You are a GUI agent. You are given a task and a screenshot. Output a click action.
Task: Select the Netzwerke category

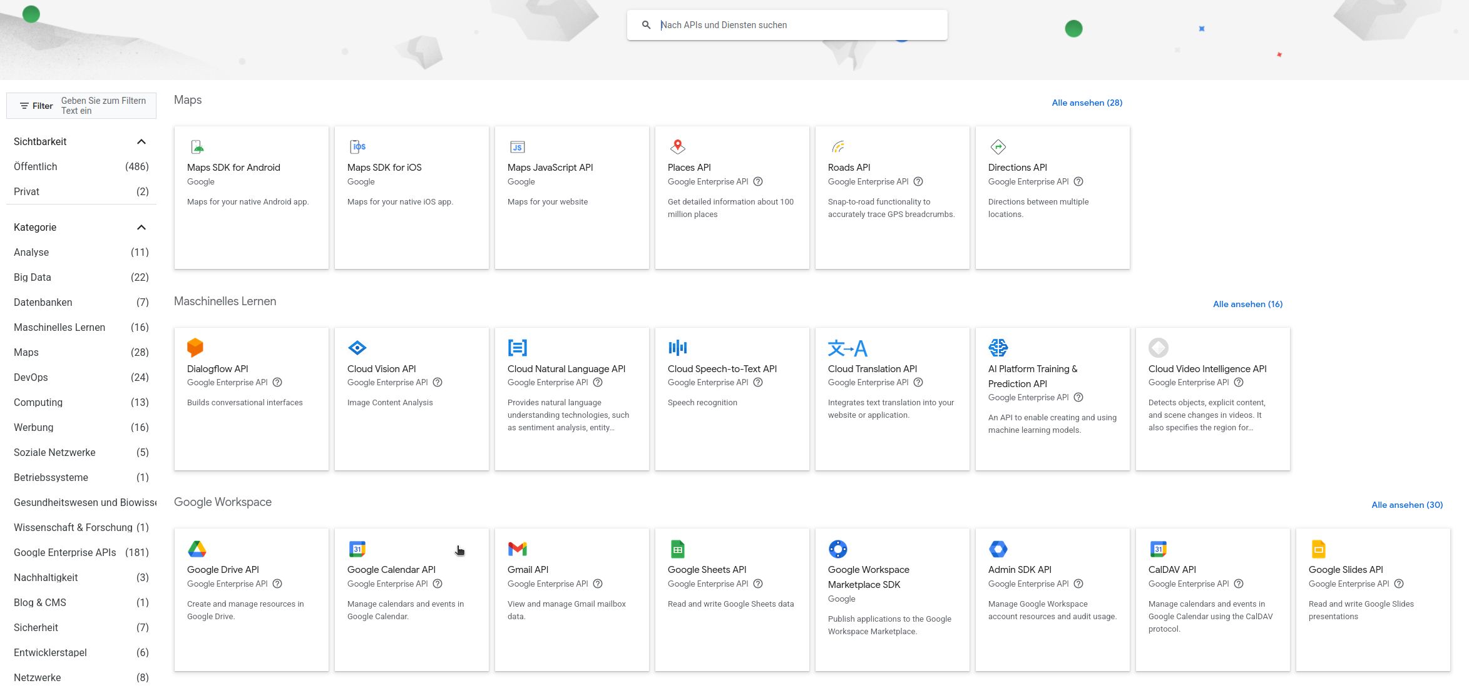point(81,677)
